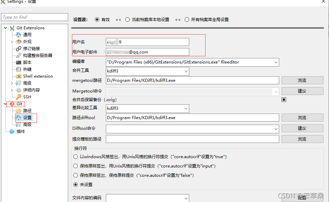Select the 外观 palette icon
The image size is (329, 202).
19,42
